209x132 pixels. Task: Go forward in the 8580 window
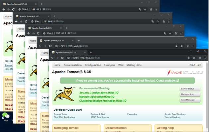(57, 58)
